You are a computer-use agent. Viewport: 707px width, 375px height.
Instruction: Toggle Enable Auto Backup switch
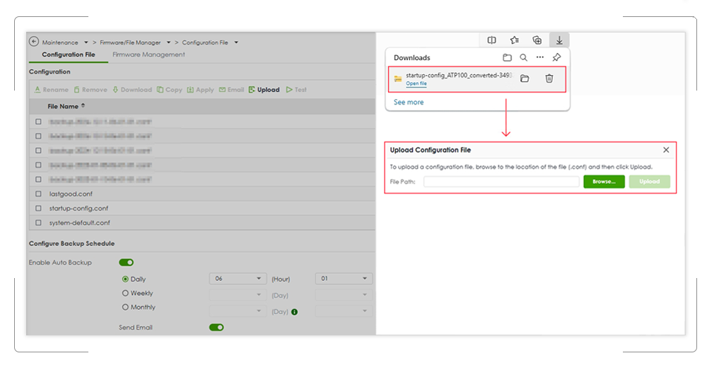127,262
